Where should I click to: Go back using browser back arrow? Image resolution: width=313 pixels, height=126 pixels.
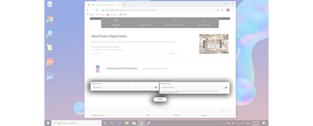[x=88, y=10]
